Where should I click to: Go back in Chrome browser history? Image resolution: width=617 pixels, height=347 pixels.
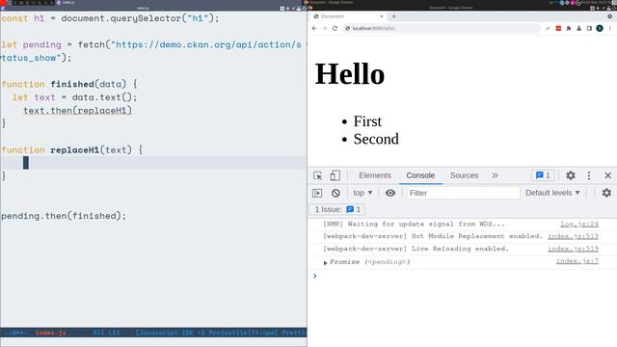[x=314, y=28]
